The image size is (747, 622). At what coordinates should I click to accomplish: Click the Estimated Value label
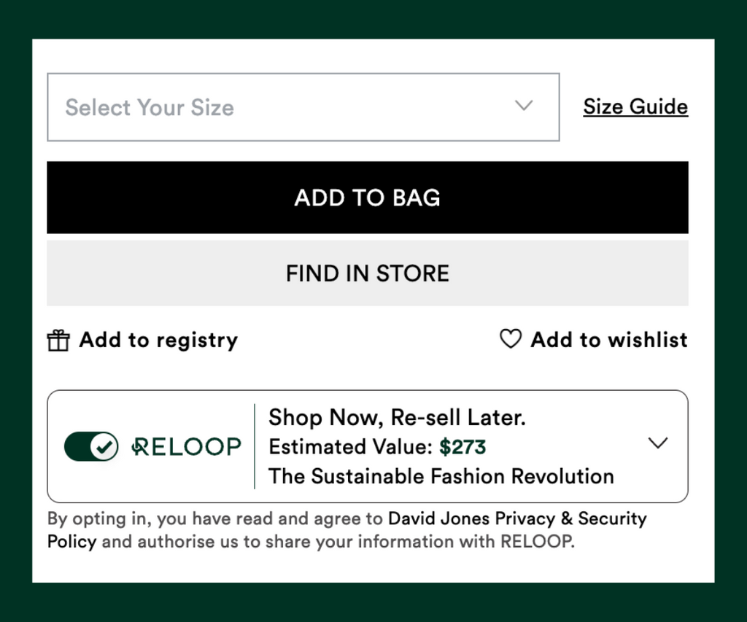pos(351,447)
